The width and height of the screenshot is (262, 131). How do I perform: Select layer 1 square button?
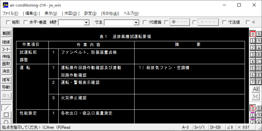pos(253,41)
